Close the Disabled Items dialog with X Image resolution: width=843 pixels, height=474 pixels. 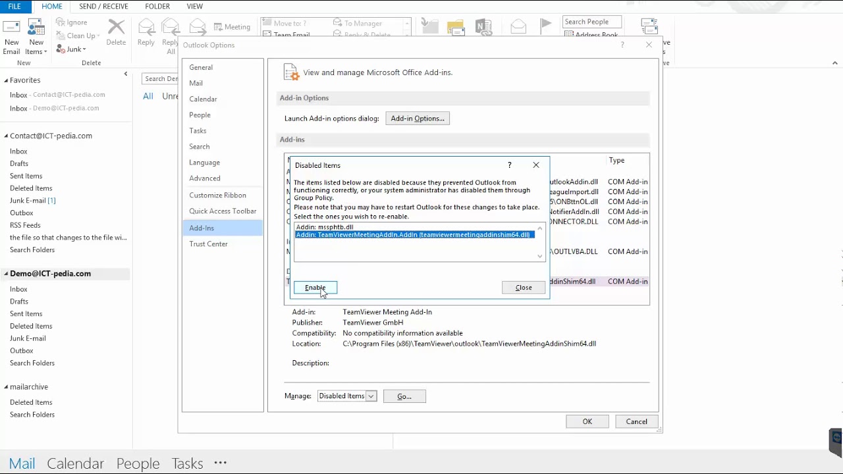click(536, 165)
